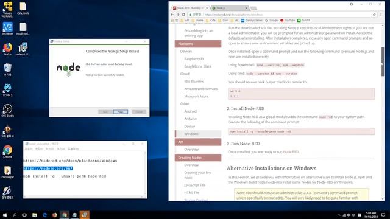Screen dimensions: 390x219
Task: Open the YouTube bookmark
Action: tap(288, 20)
